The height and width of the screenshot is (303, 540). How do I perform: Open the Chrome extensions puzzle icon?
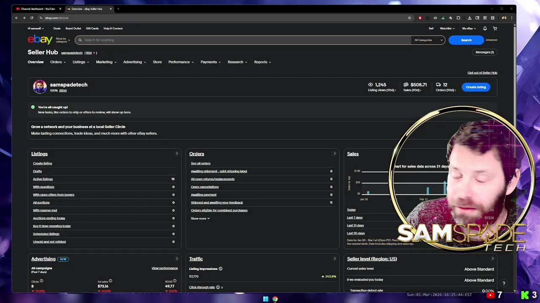coord(458,18)
